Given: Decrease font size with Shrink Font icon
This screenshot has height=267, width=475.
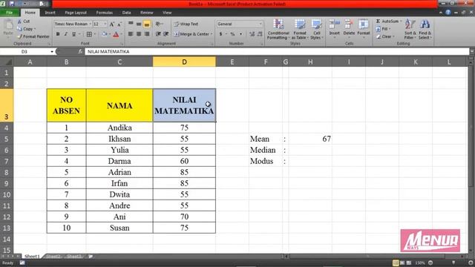Looking at the screenshot, I should click(119, 24).
